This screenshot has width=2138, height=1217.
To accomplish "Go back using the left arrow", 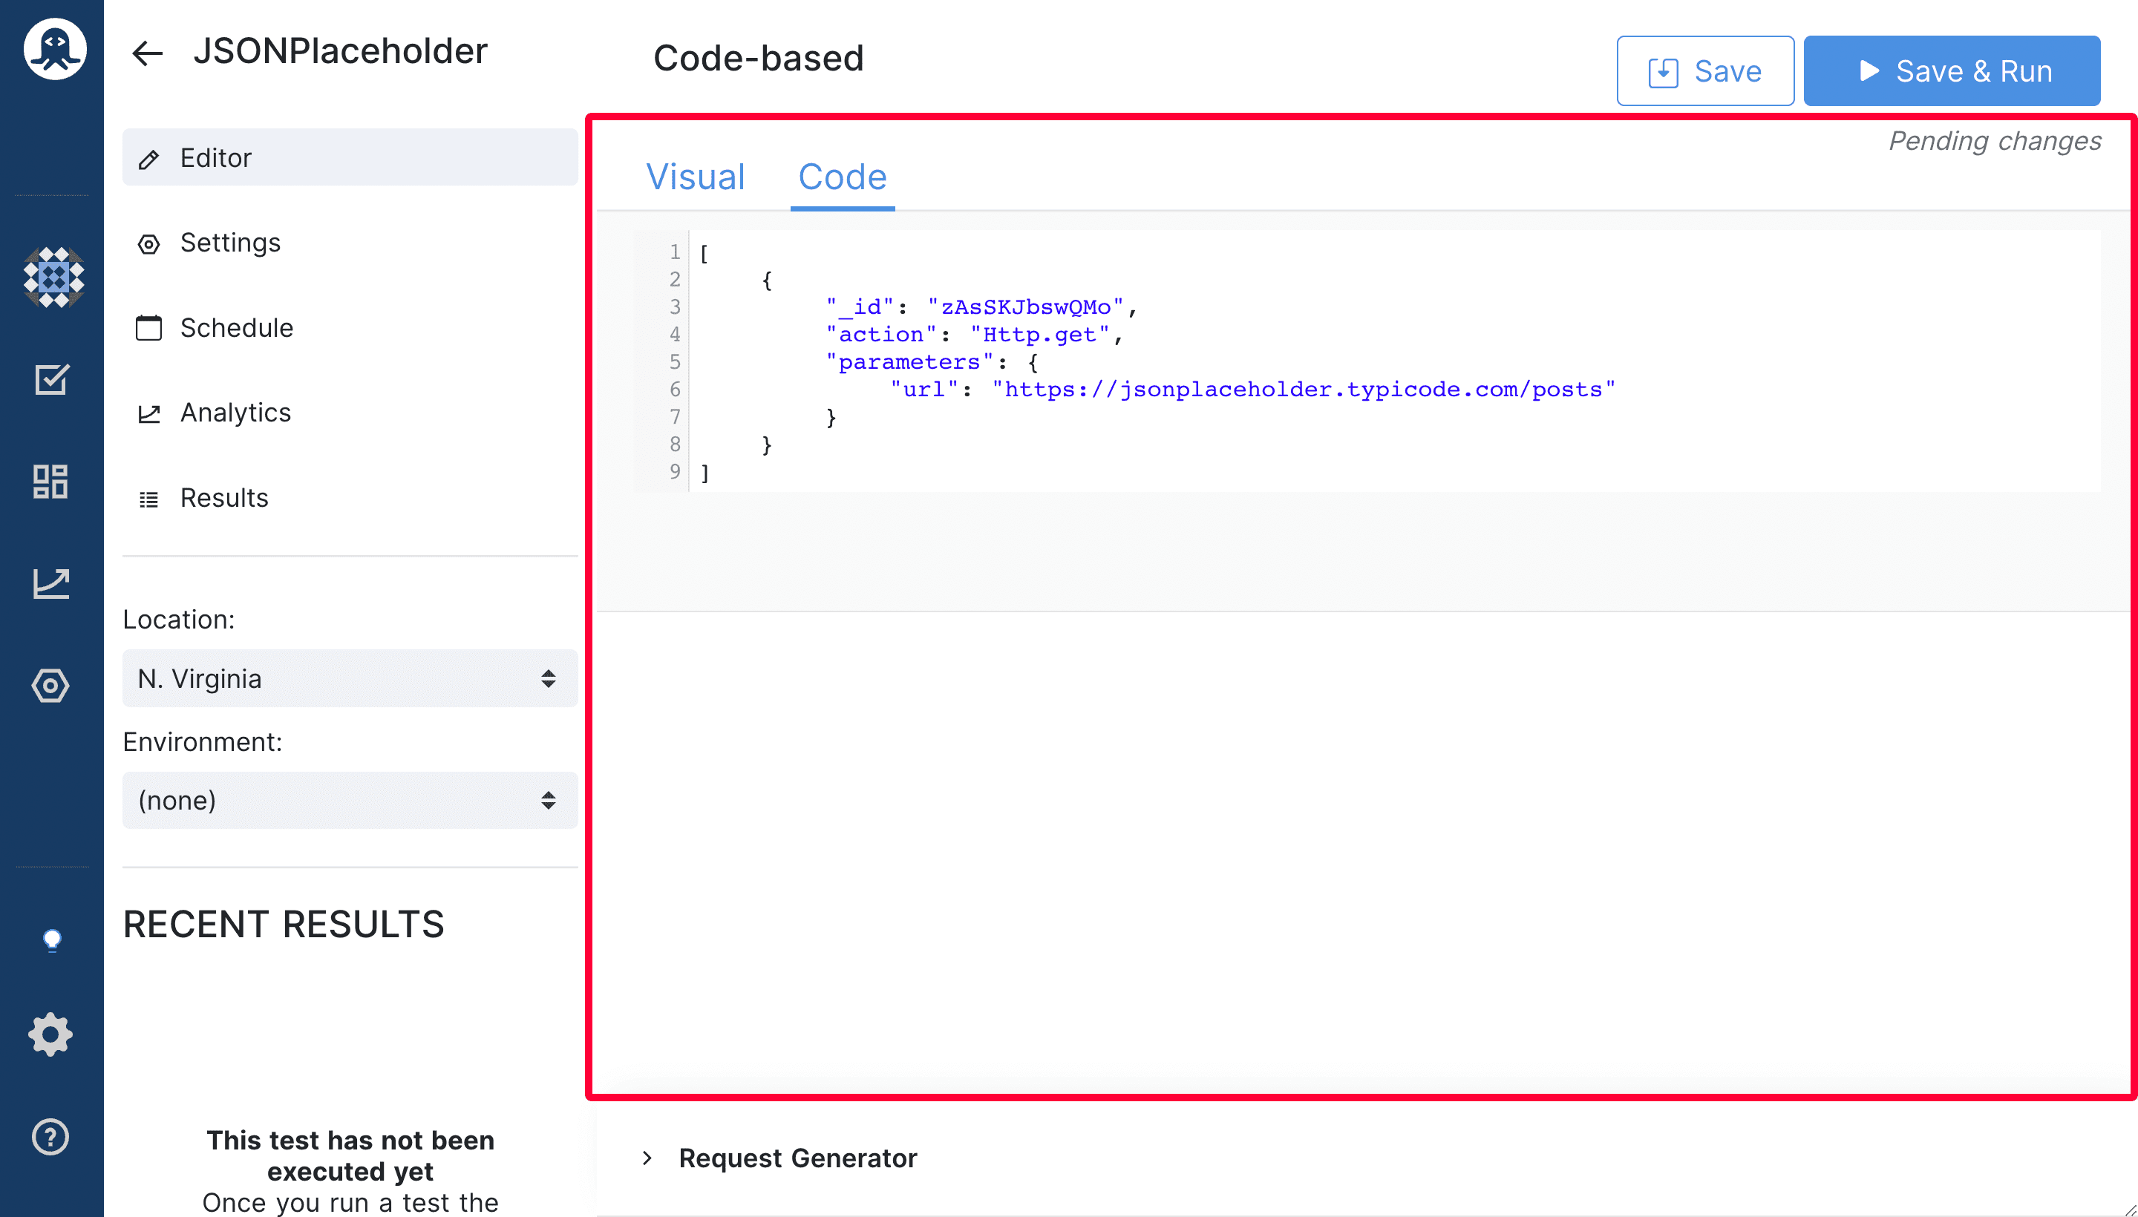I will [x=147, y=53].
